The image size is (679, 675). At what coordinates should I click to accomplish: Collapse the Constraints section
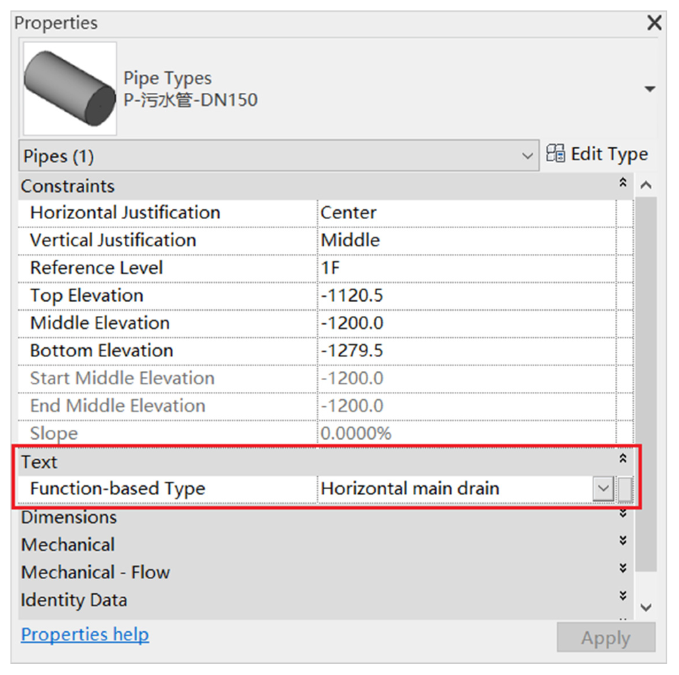click(x=623, y=183)
